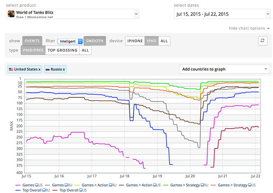The height and width of the screenshot is (193, 273).
Task: Select IPHONE device option
Action: [x=135, y=41]
